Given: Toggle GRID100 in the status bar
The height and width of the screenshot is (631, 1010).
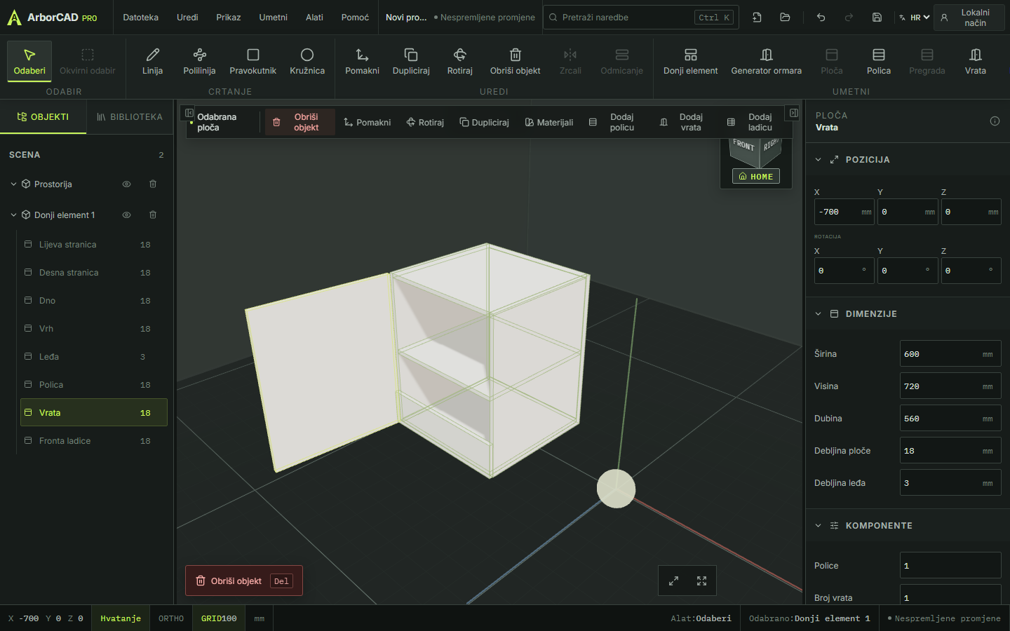Looking at the screenshot, I should (219, 618).
